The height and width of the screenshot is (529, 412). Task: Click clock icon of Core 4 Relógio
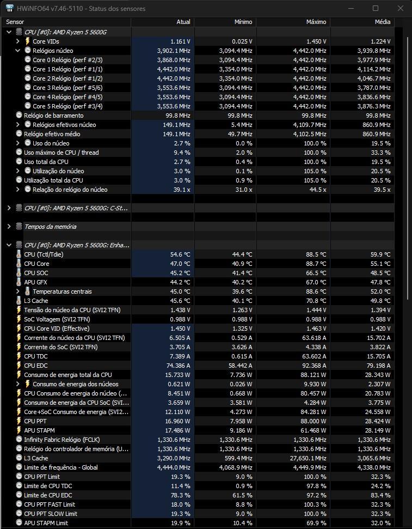coord(28,97)
